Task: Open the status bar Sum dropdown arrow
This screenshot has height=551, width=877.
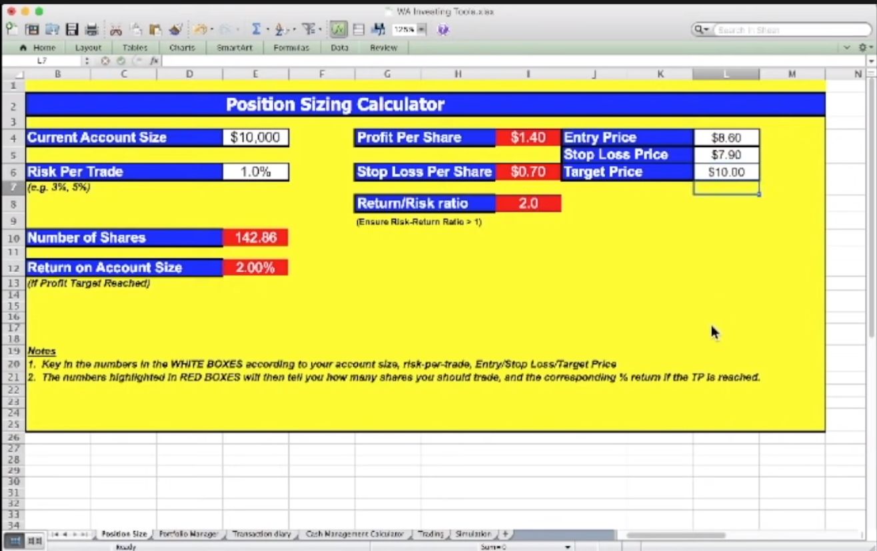Action: coord(568,546)
